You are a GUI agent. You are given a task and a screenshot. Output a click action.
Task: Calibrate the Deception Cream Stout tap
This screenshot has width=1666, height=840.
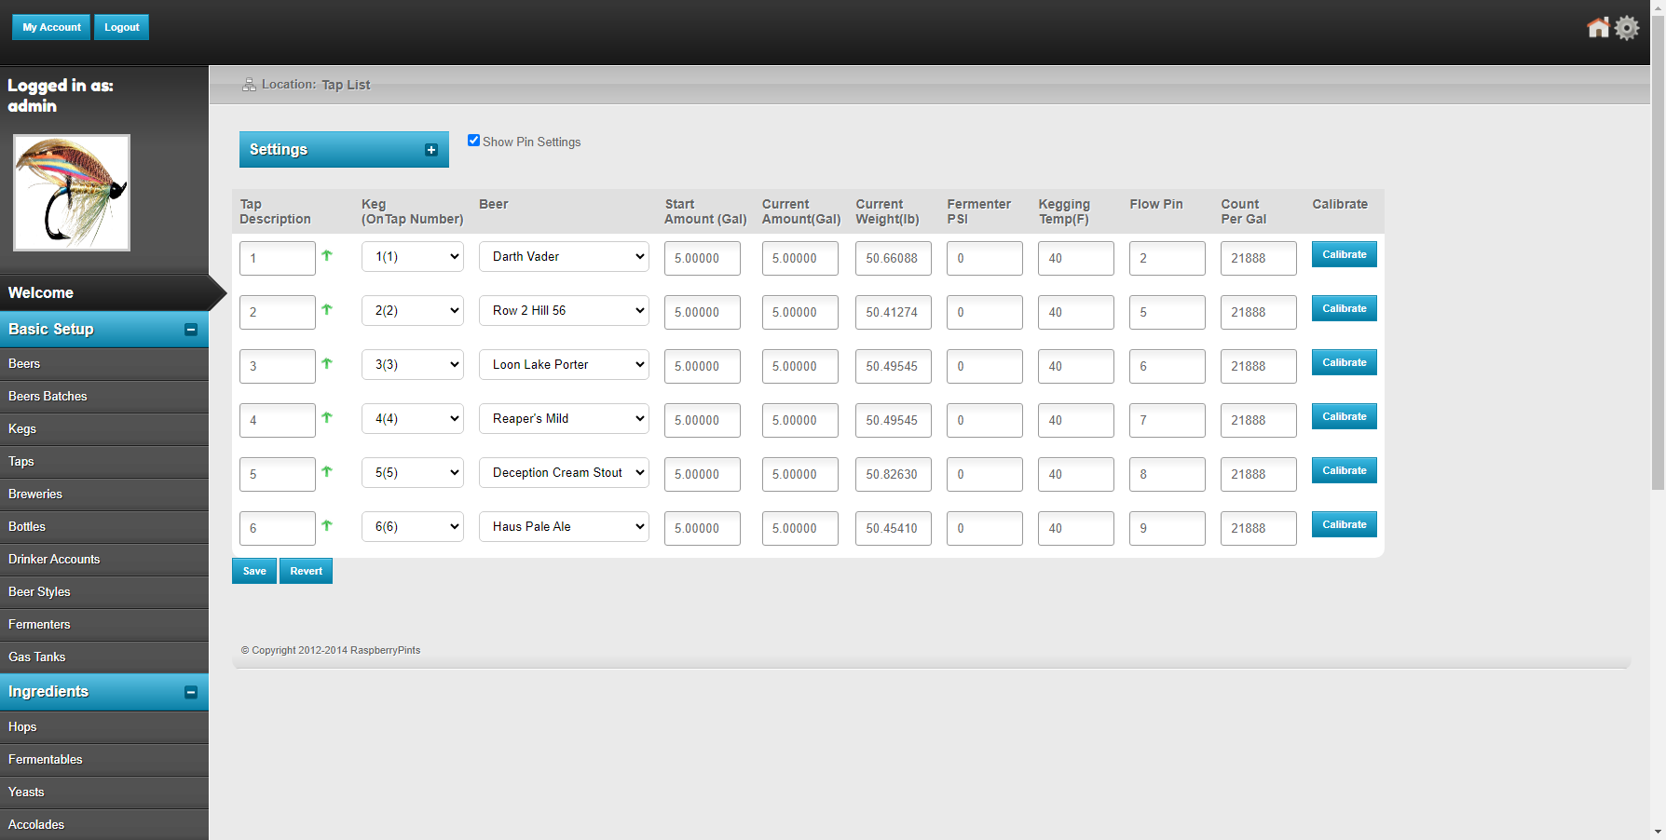[x=1345, y=470]
